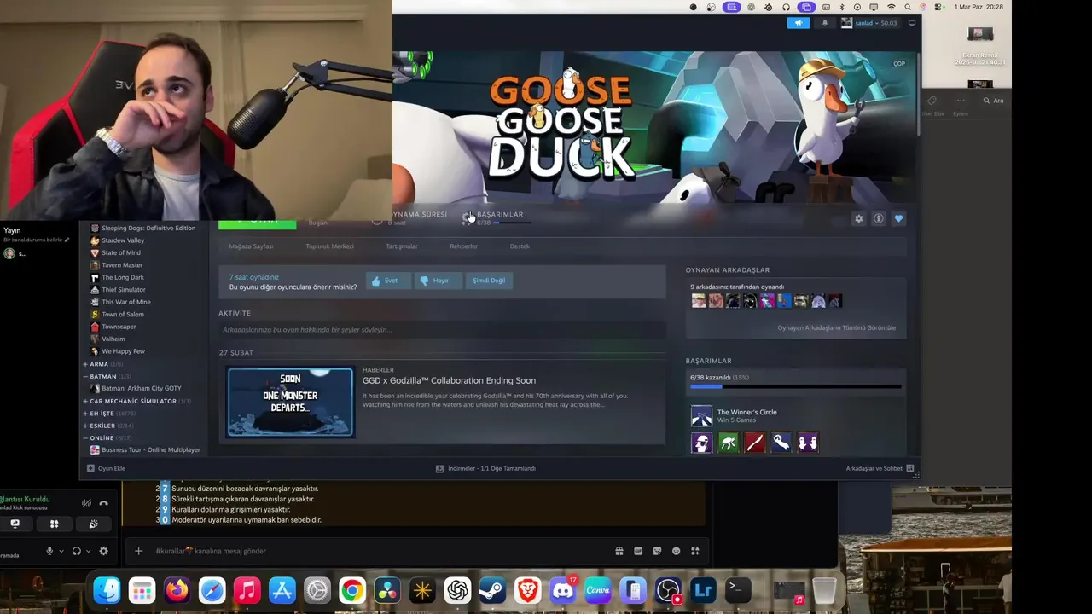The height and width of the screenshot is (614, 1092).
Task: Add Goose Goose Duck to favorites heart
Action: [x=898, y=219]
